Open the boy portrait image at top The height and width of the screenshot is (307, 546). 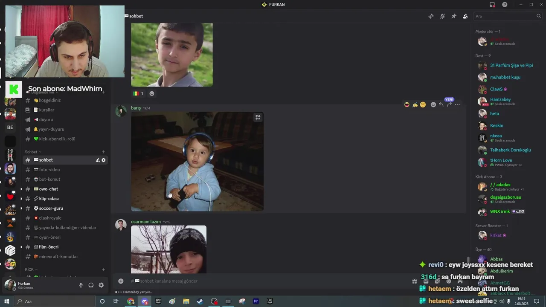click(171, 55)
